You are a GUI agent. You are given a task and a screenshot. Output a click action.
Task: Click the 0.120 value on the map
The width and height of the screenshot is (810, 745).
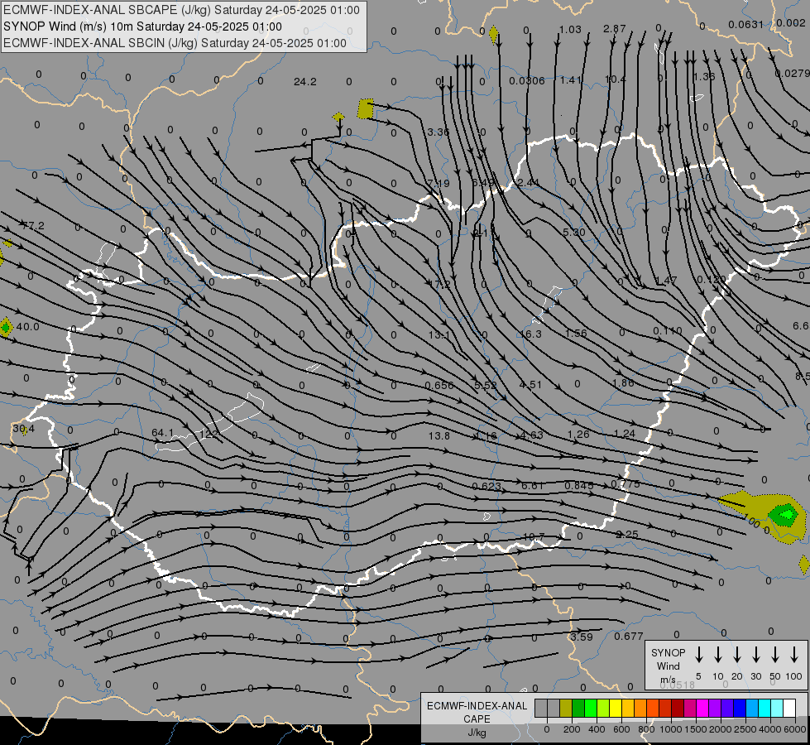coord(712,280)
